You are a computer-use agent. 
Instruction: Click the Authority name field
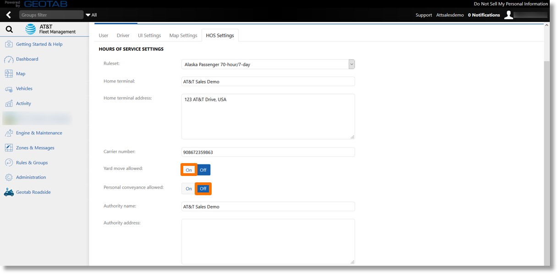pyautogui.click(x=268, y=207)
